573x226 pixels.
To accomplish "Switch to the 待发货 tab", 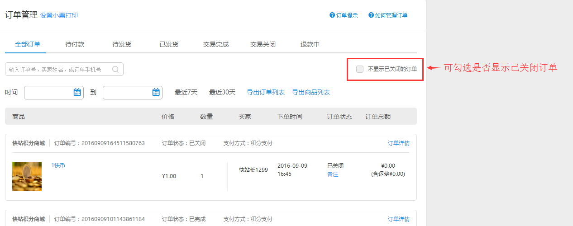I will (122, 44).
